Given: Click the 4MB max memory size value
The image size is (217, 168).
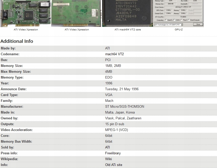Looking at the screenshot, I should pyautogui.click(x=108, y=72).
